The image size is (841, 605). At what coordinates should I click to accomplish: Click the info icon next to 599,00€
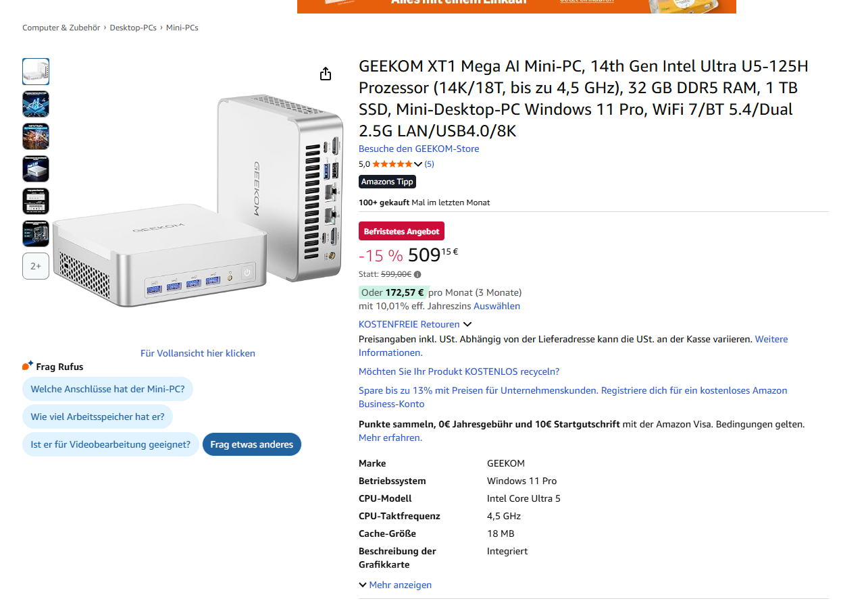[417, 274]
